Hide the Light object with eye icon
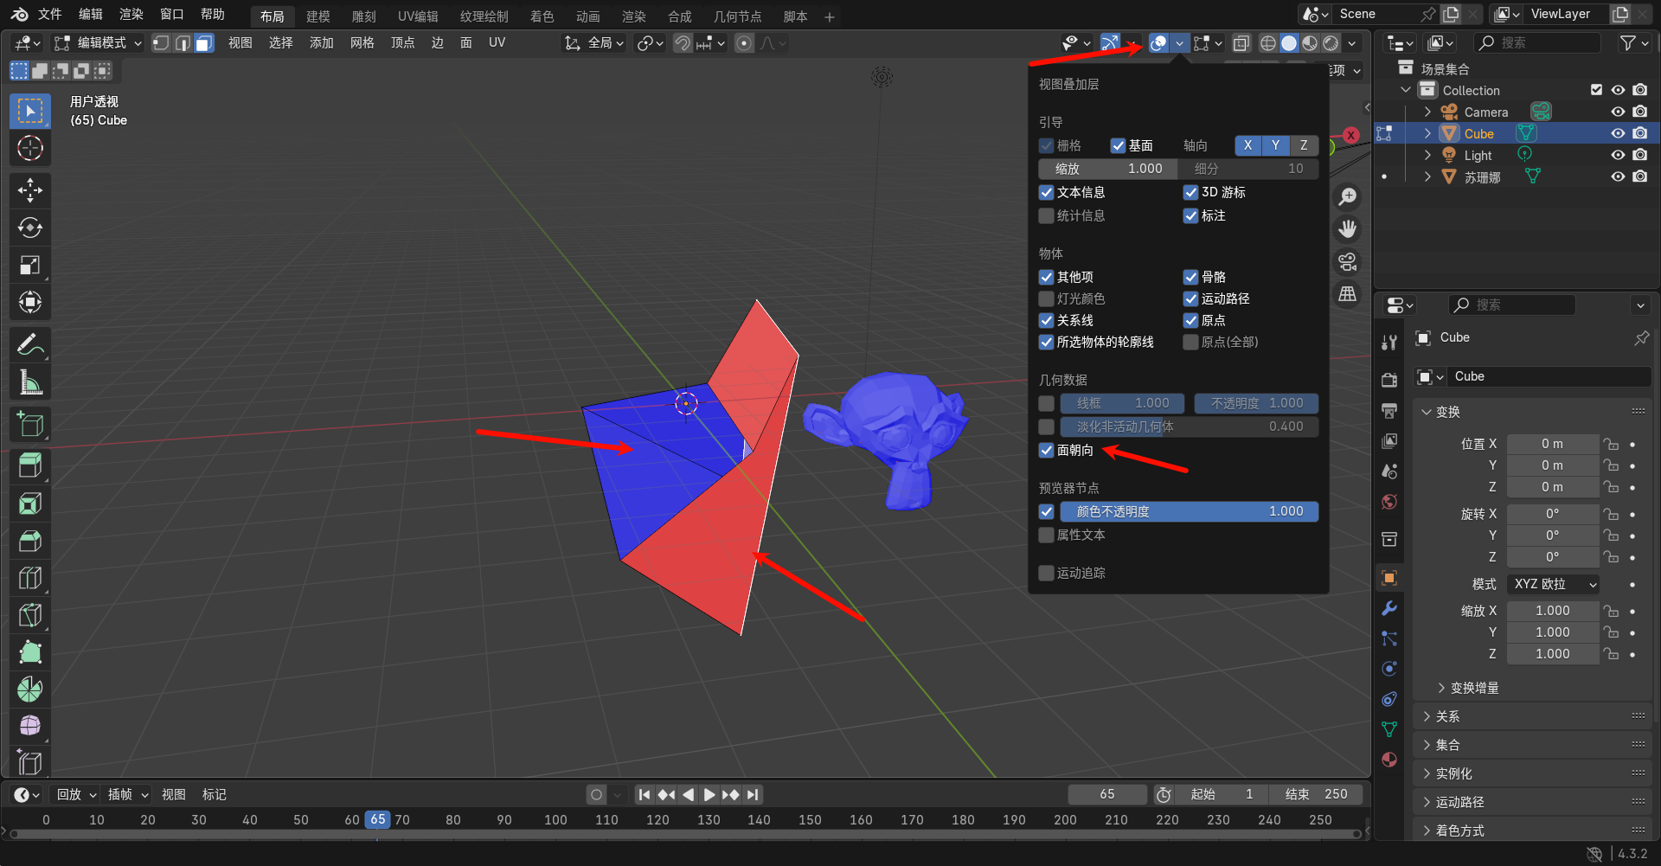The height and width of the screenshot is (866, 1661). pos(1617,155)
